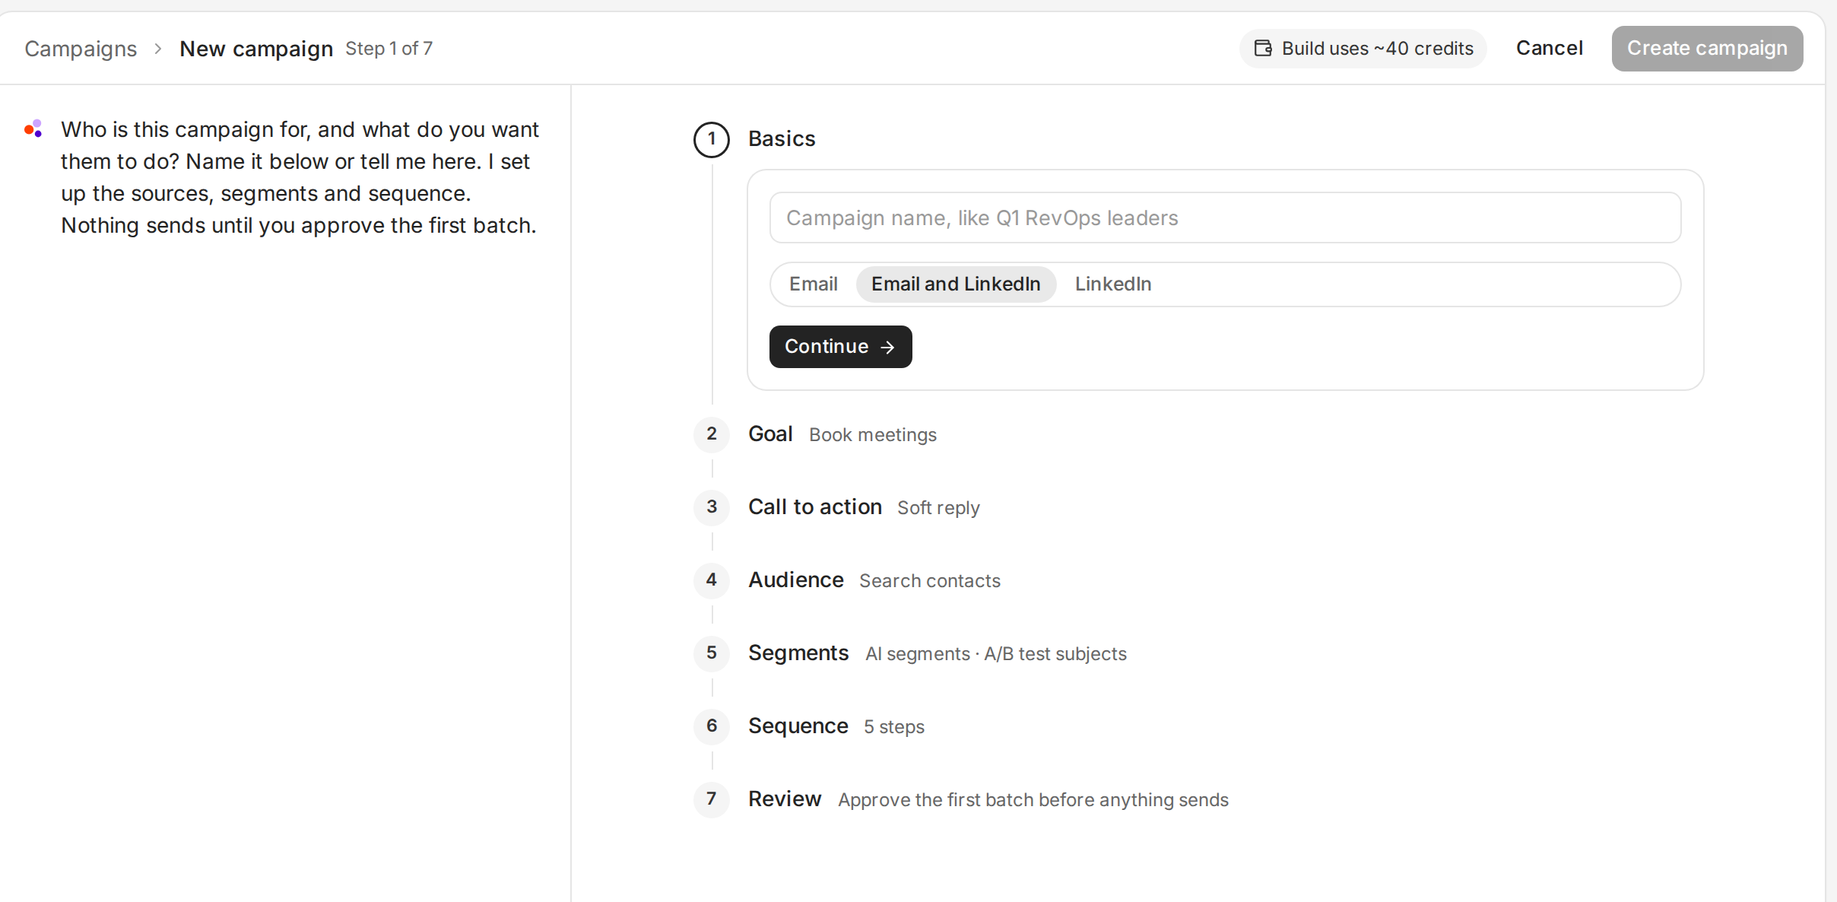Expand the Call to action step
1837x902 pixels.
point(815,507)
